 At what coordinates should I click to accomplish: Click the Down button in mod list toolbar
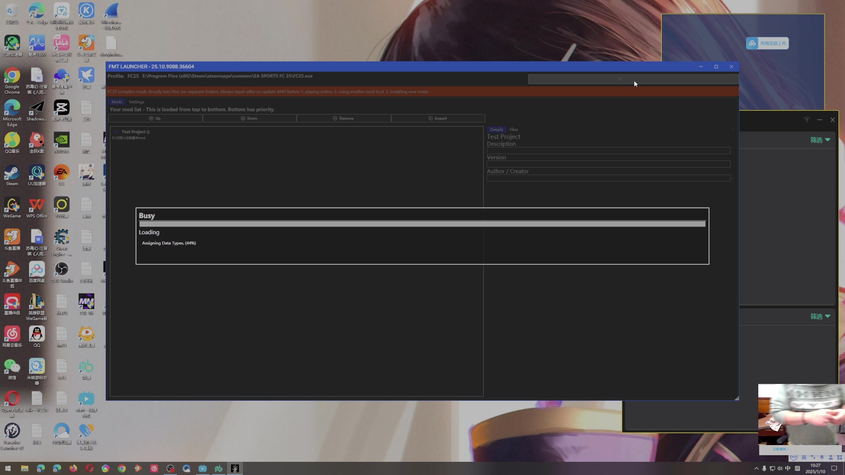coord(249,118)
